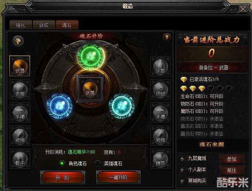Click the 升阶 upgrade button
Viewport: 252px width, 191px height.
pos(63,178)
